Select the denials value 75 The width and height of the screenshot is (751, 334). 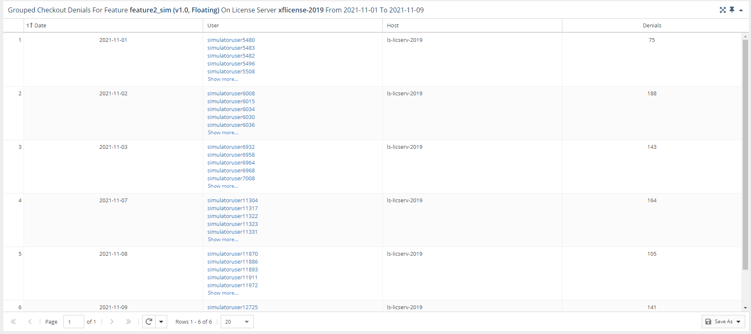pos(652,40)
